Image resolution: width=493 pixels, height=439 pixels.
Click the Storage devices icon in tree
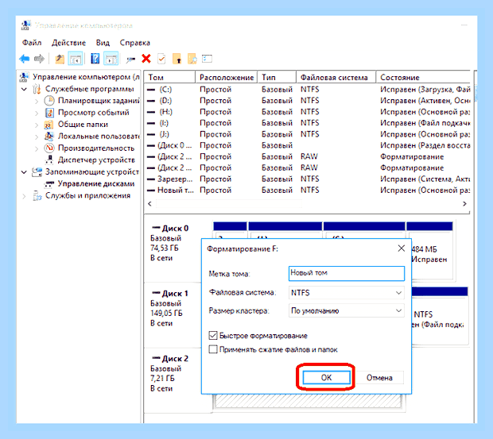37,172
